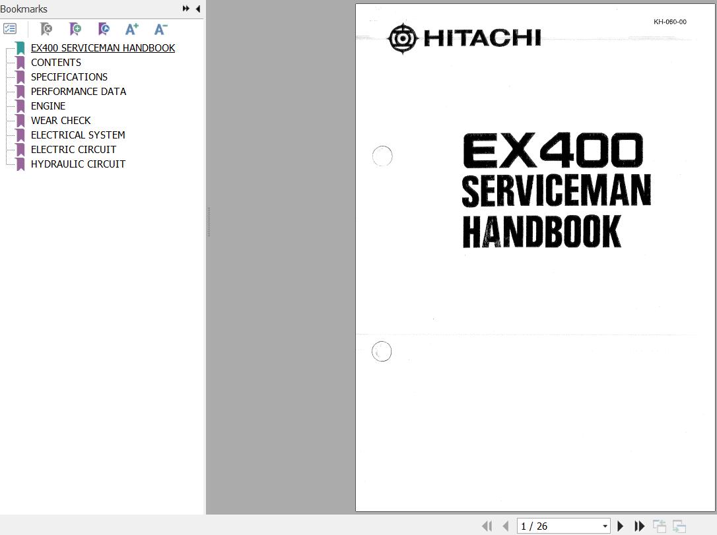Increase bookmark text size with A+

pyautogui.click(x=132, y=29)
